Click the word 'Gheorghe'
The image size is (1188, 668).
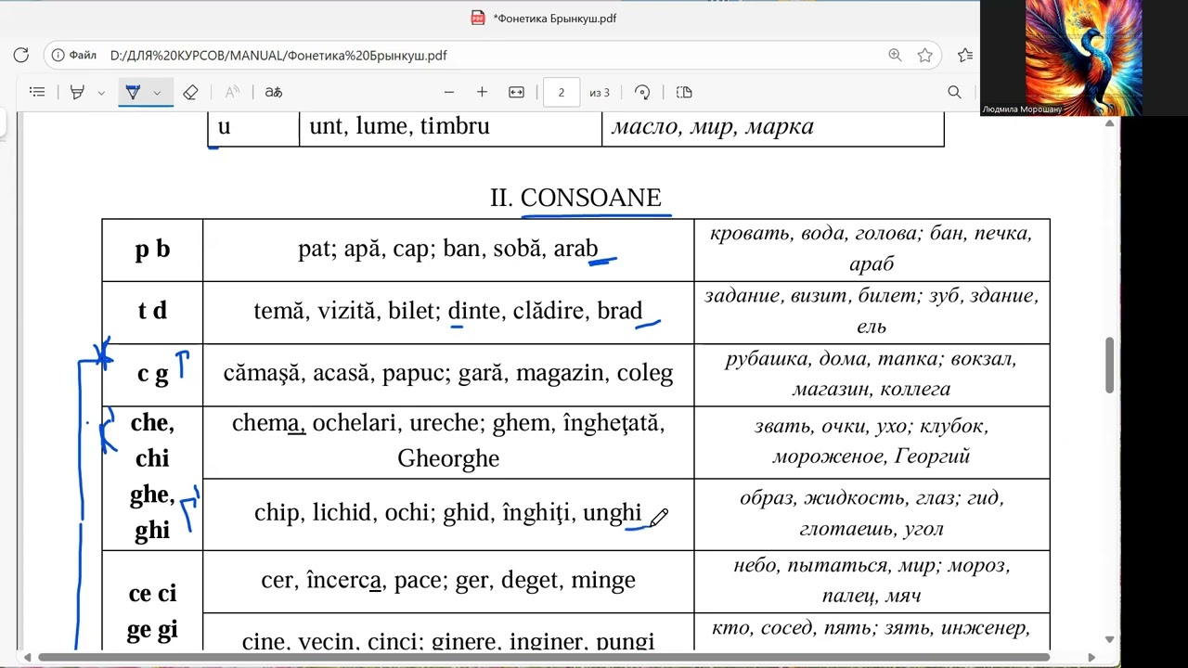click(448, 458)
